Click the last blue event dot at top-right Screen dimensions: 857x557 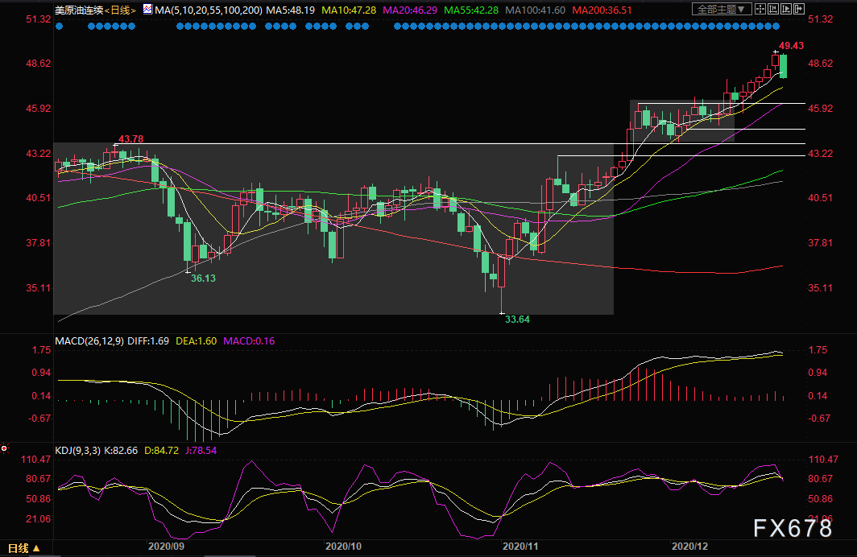[776, 26]
